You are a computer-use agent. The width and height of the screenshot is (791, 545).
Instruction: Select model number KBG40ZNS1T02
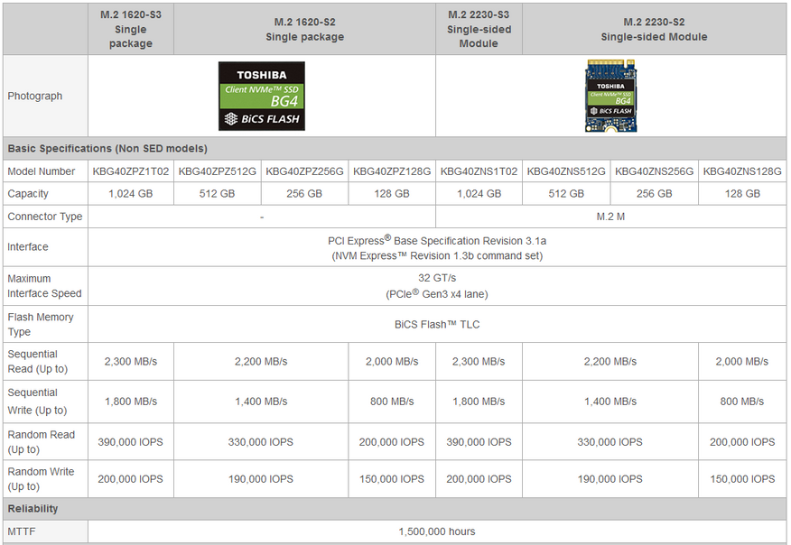(x=479, y=171)
